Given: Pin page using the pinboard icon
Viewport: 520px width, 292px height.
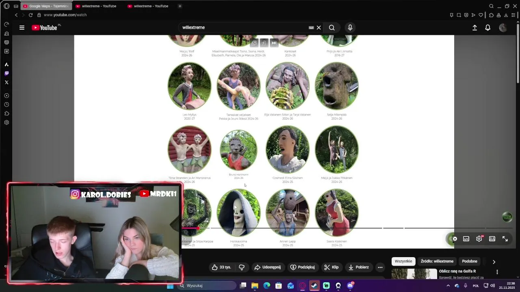Looking at the screenshot, I should coord(451,15).
